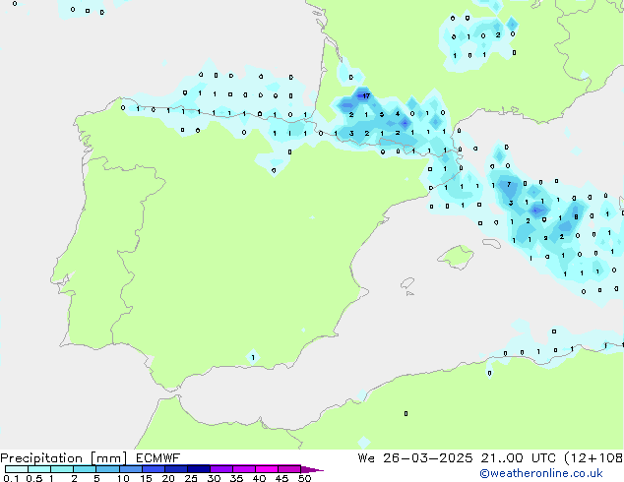Click the 1–2 mm legend color swatch
This screenshot has width=624, height=482.
click(x=62, y=469)
